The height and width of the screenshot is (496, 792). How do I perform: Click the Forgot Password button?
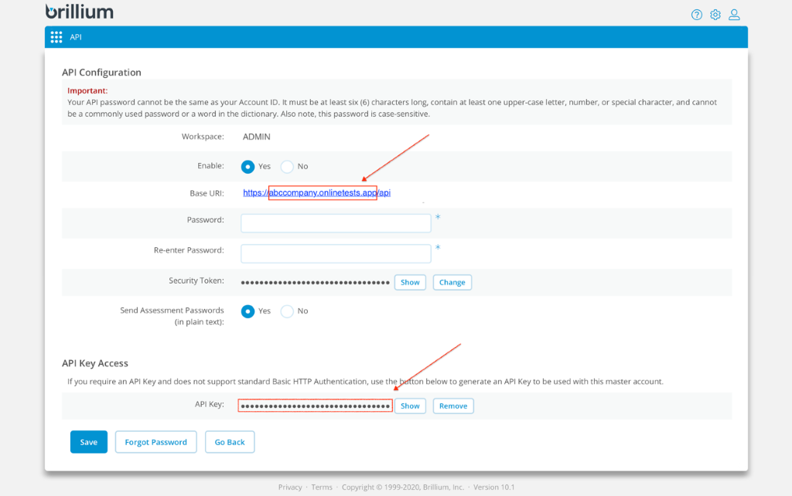click(x=155, y=442)
